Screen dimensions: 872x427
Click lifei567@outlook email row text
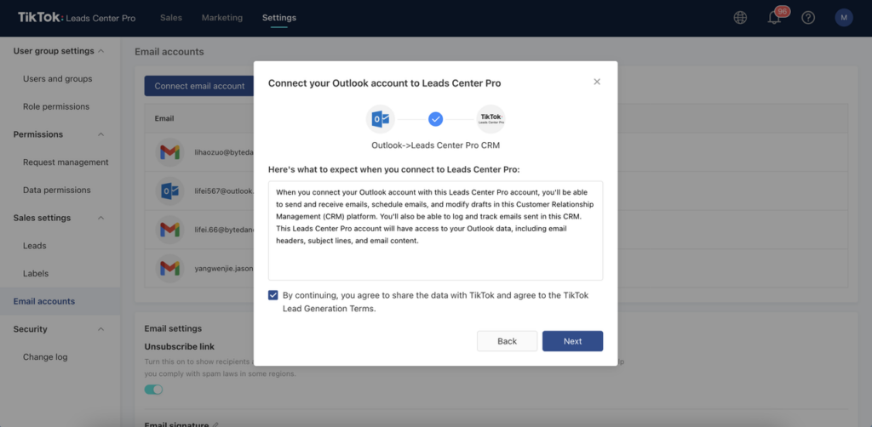[x=224, y=191]
